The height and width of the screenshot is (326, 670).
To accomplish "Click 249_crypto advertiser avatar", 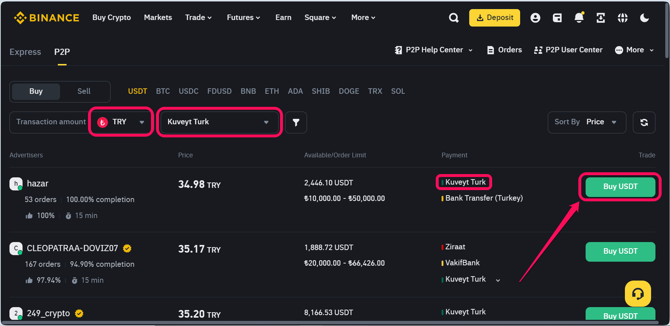I will pyautogui.click(x=16, y=313).
